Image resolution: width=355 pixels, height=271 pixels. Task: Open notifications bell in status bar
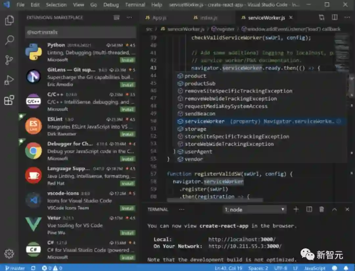point(346,268)
